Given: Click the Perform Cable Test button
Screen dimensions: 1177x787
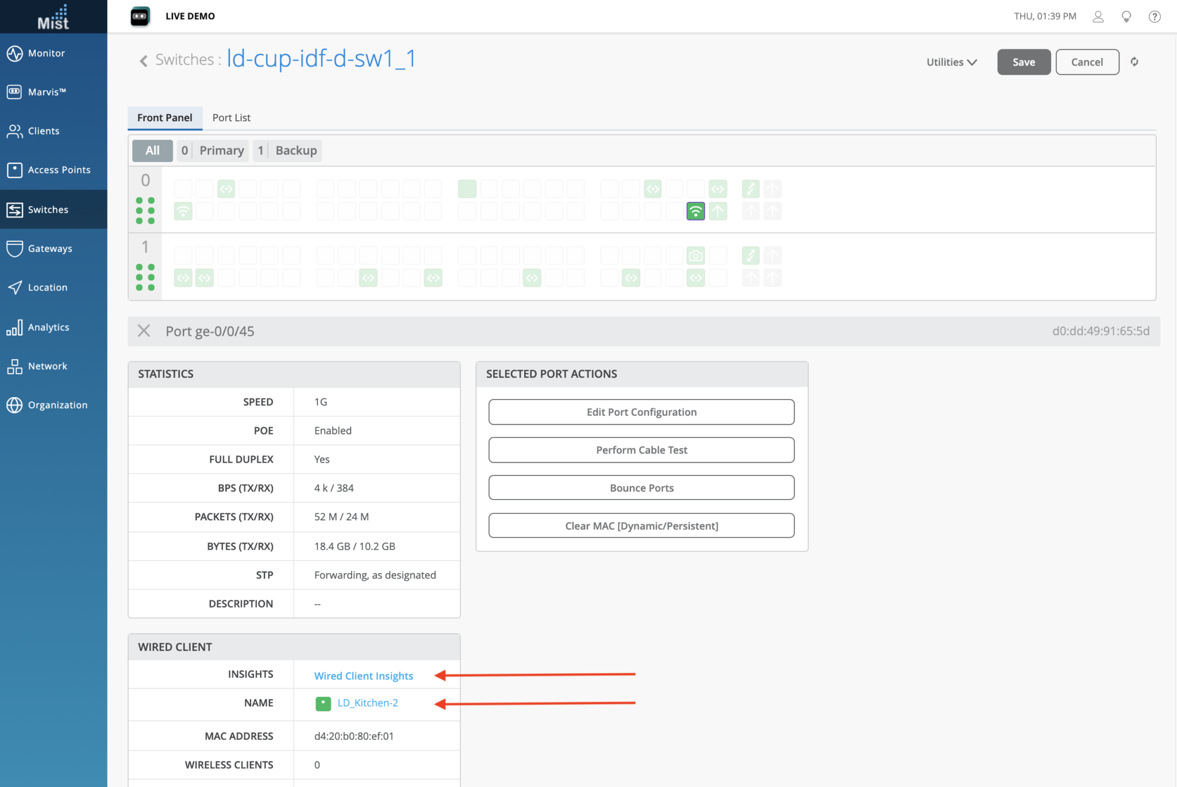Looking at the screenshot, I should [641, 450].
